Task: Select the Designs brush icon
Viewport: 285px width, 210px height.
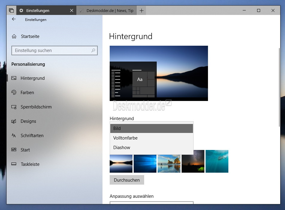Action: tap(14, 121)
